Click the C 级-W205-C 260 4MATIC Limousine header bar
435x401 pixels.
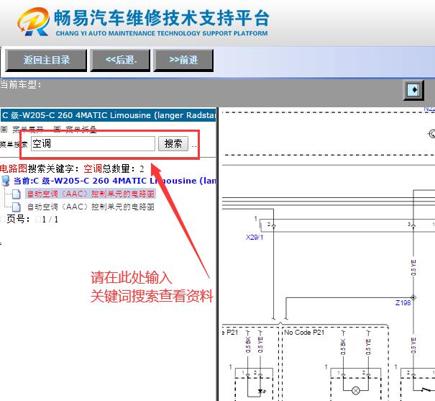(108, 115)
